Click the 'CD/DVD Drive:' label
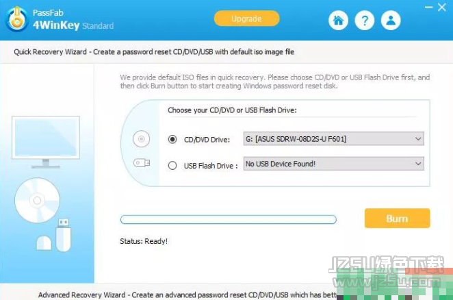 coord(207,140)
